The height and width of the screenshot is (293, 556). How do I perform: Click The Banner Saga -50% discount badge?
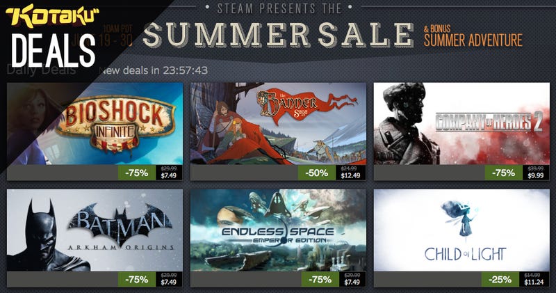317,173
